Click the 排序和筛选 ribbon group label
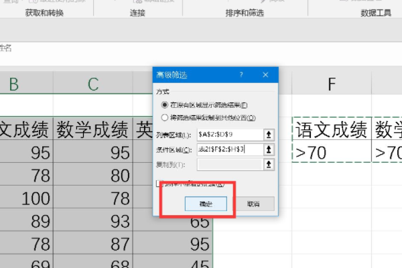Image resolution: width=402 pixels, height=268 pixels. [x=245, y=13]
